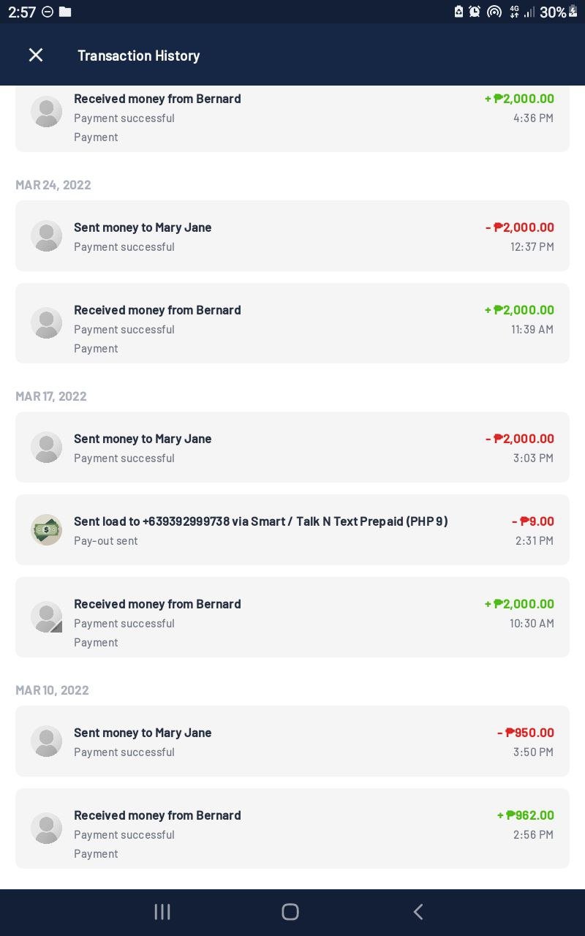Image resolution: width=585 pixels, height=936 pixels.
Task: Open Received money from Bernard at 4:36 PM
Action: 292,118
